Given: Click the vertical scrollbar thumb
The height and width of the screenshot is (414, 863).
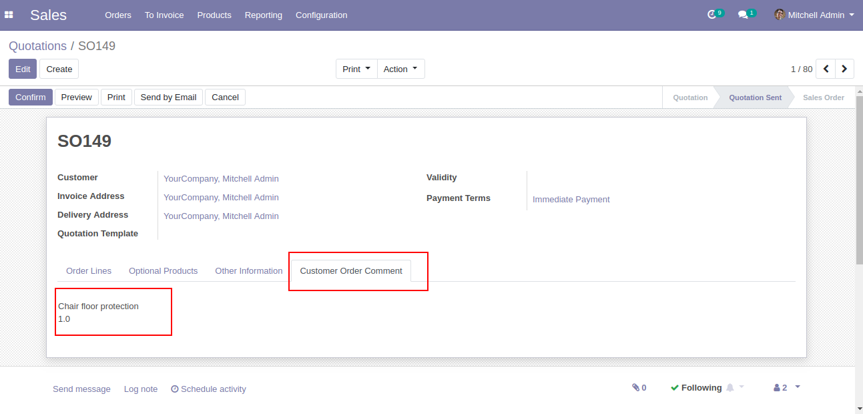Looking at the screenshot, I should (x=859, y=180).
